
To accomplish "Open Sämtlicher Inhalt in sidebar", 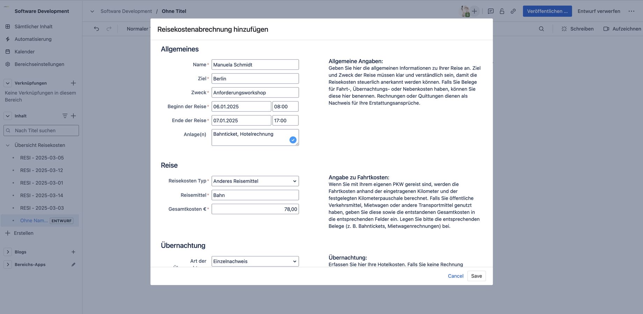I will pos(34,27).
